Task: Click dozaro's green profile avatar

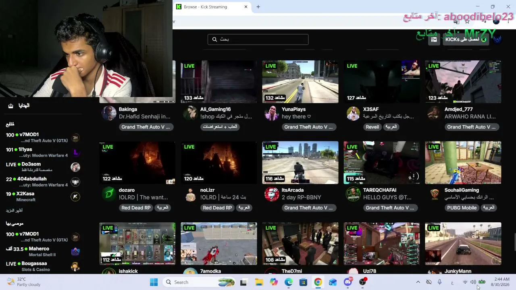Action: coord(109,194)
